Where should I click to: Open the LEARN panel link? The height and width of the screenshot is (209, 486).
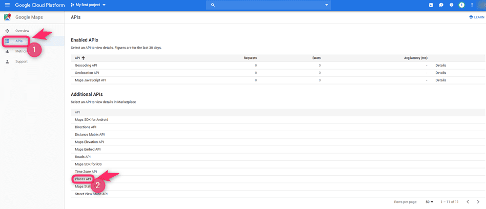pos(477,17)
